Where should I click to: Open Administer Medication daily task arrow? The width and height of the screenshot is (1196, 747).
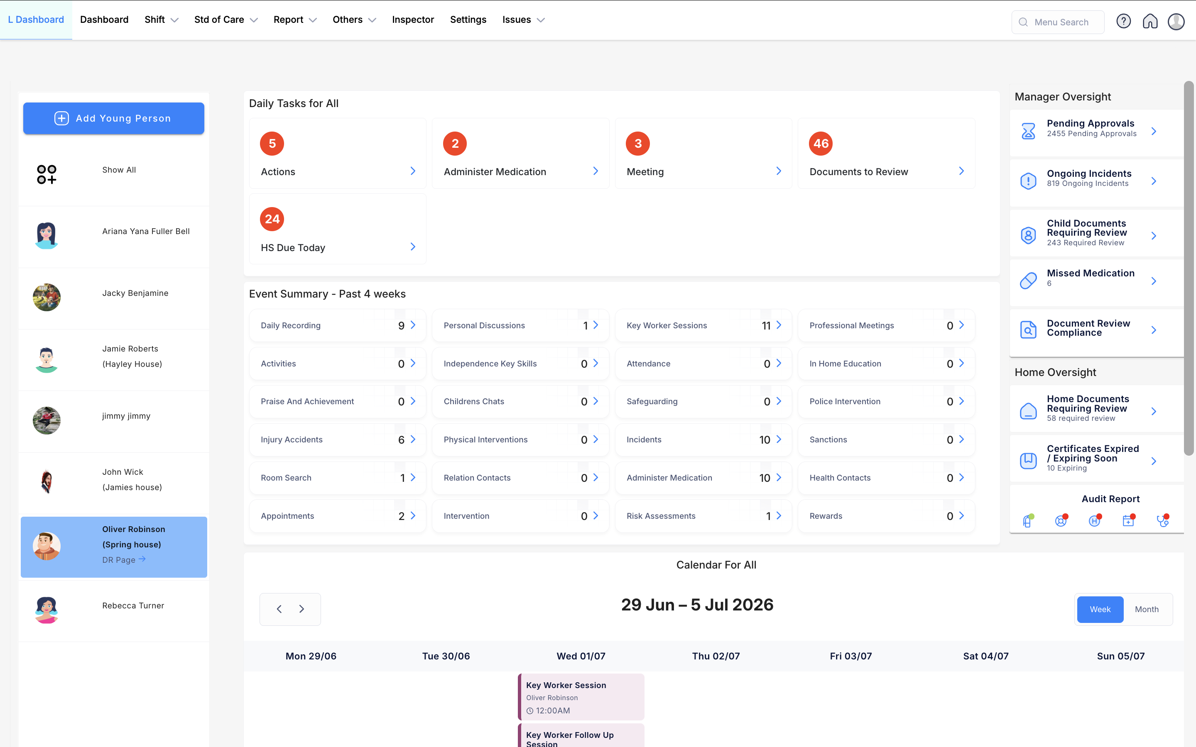pos(596,171)
